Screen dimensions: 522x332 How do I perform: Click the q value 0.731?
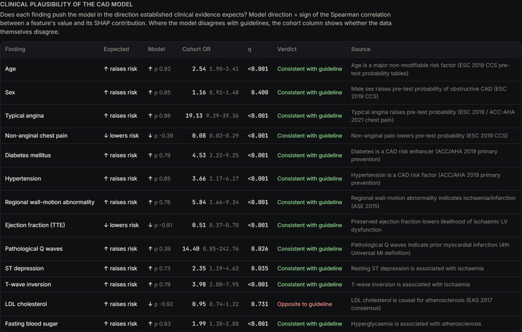(x=260, y=304)
